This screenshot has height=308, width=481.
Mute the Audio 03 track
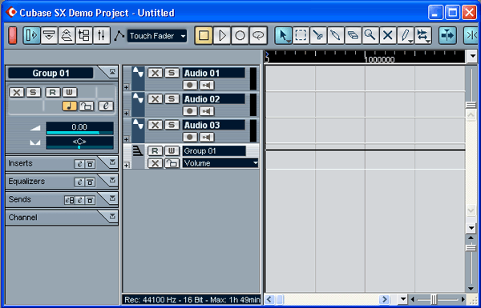click(x=156, y=125)
